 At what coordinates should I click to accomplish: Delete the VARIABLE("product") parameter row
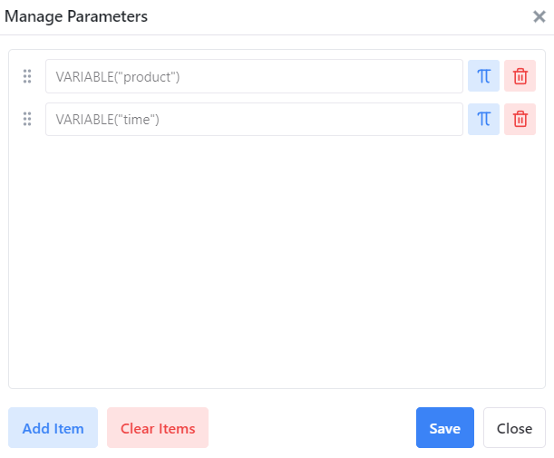[x=520, y=76]
